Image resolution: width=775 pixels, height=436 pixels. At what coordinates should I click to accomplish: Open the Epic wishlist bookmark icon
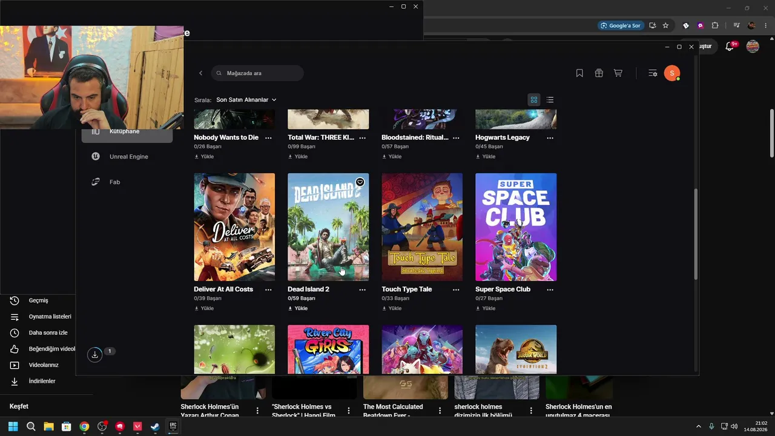(x=579, y=73)
